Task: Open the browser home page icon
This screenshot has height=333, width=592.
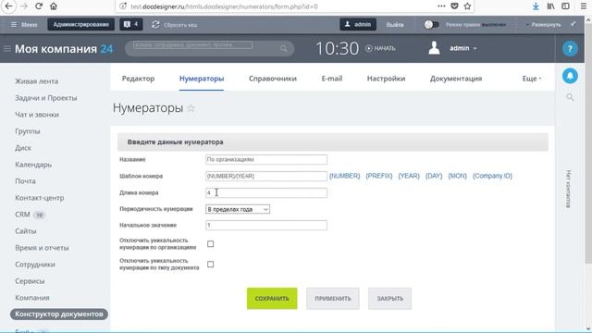Action: click(x=54, y=6)
